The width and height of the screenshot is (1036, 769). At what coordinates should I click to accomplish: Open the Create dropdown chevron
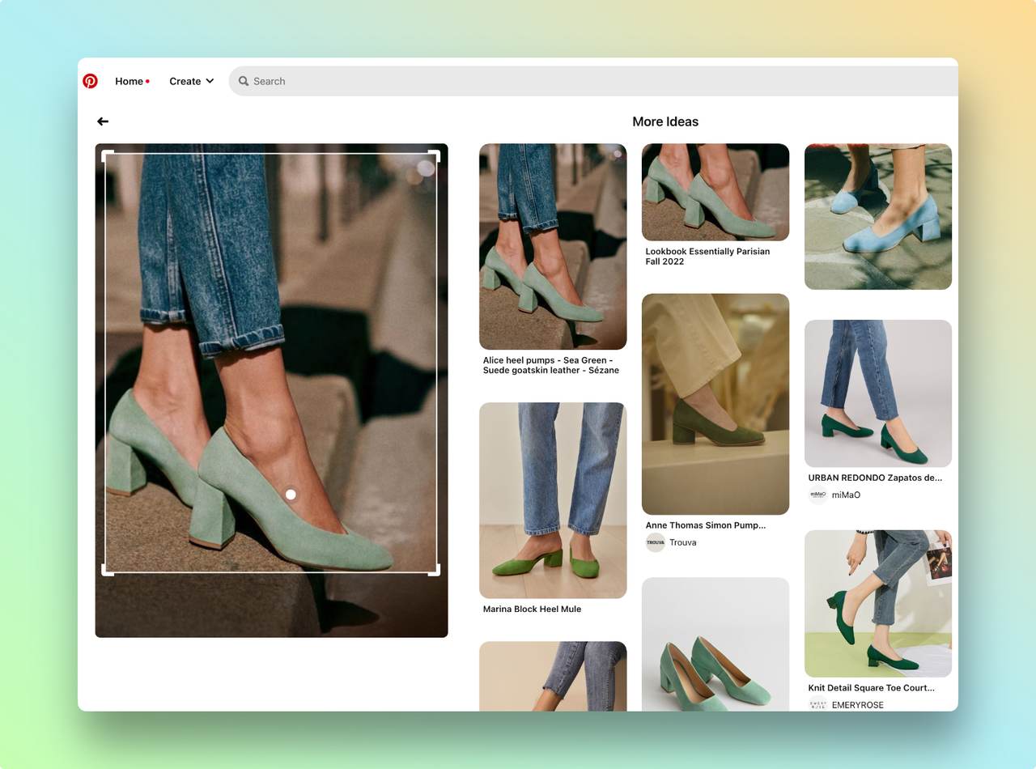210,81
